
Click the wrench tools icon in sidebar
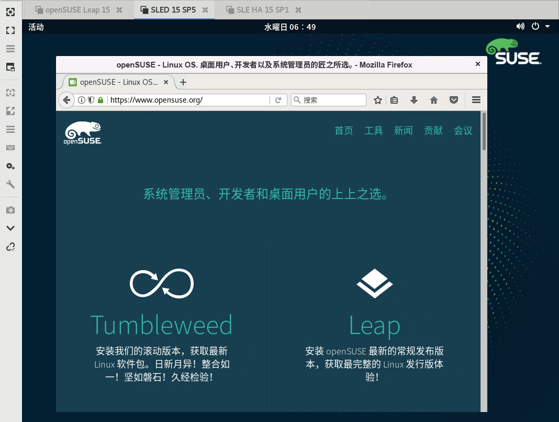pos(10,184)
